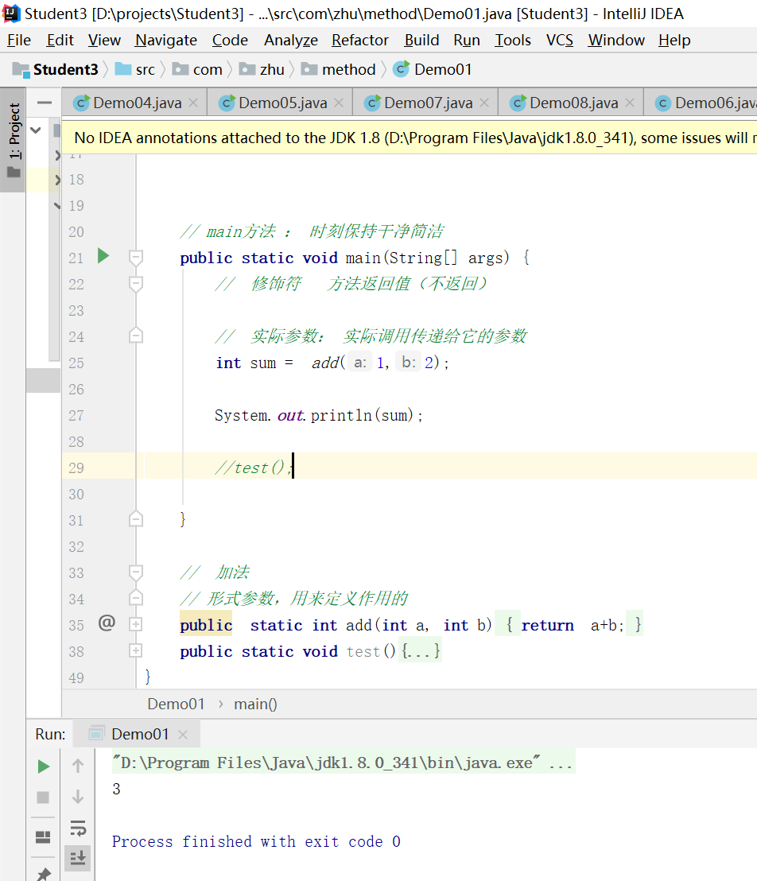Viewport: 757px width, 881px height.
Task: Open the Build menu
Action: [421, 41]
